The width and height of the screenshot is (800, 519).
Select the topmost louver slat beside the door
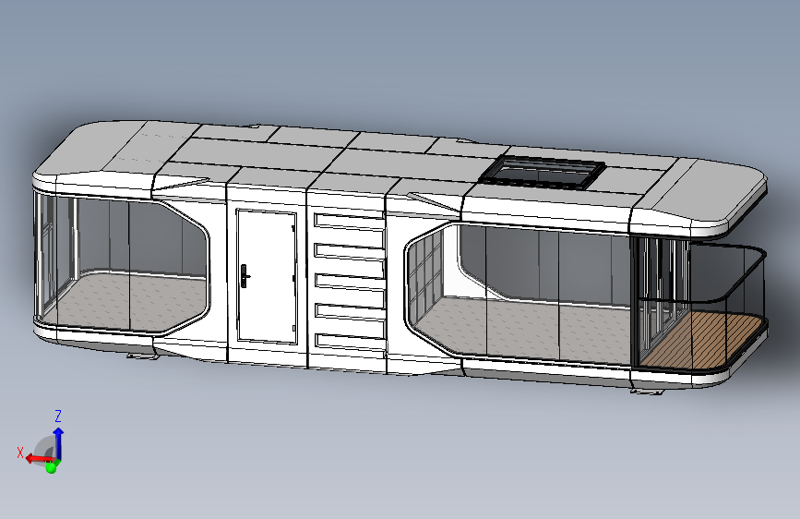(x=349, y=222)
